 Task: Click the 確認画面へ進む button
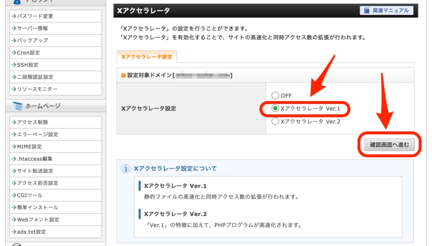pos(389,145)
